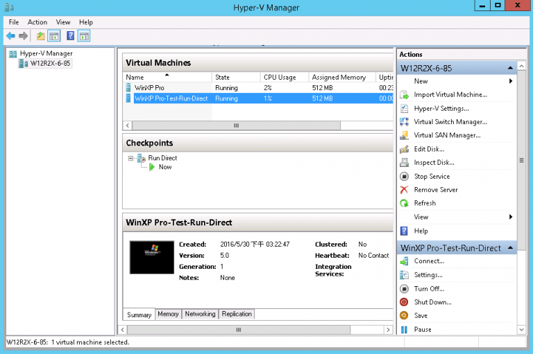Click the VM Settings icon
Image resolution: width=533 pixels, height=354 pixels.
[404, 275]
